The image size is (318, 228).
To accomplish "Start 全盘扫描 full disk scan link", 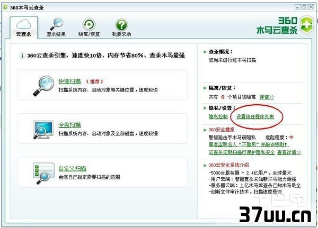I will click(x=69, y=125).
